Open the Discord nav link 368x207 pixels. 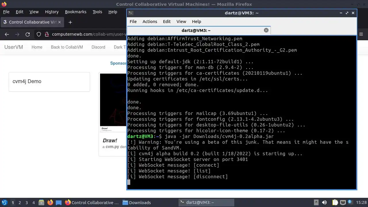tap(98, 47)
